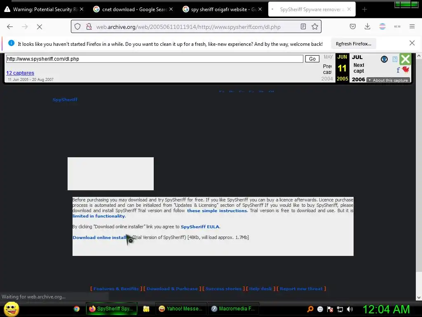
Task: Expand the About this capture dropdown
Action: pyautogui.click(x=388, y=80)
